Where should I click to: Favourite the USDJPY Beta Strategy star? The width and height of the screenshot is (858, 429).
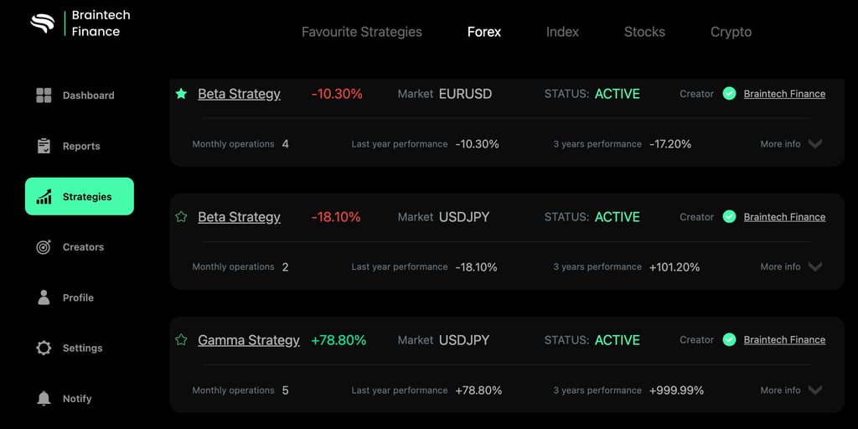click(x=181, y=217)
